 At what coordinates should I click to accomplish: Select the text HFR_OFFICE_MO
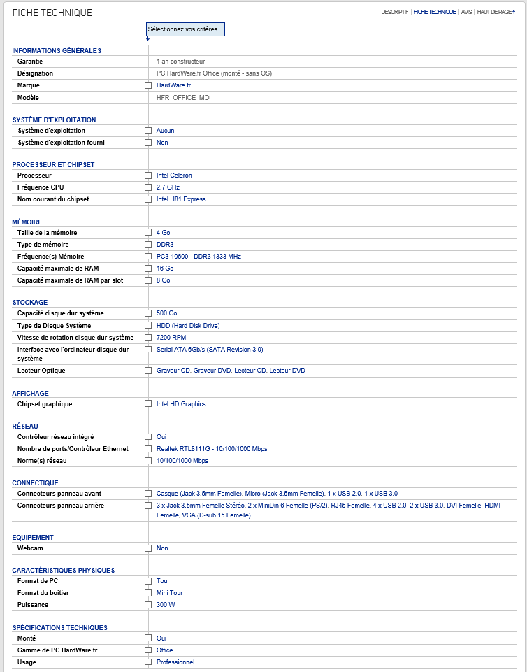pyautogui.click(x=183, y=98)
